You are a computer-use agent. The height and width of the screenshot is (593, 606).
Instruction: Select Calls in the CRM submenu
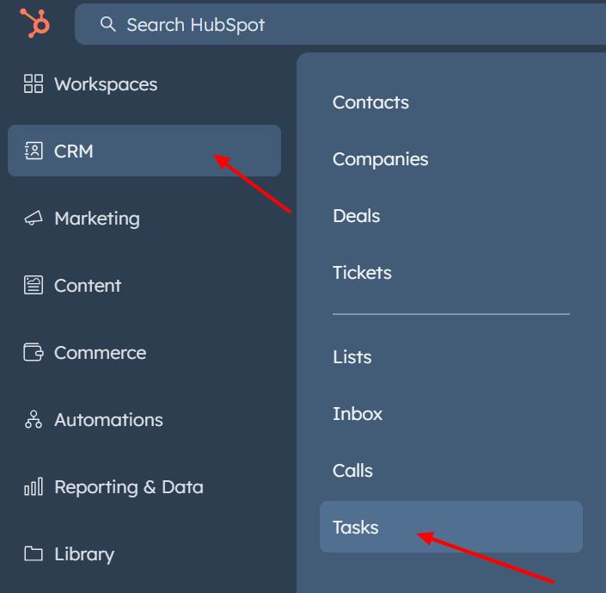click(352, 471)
